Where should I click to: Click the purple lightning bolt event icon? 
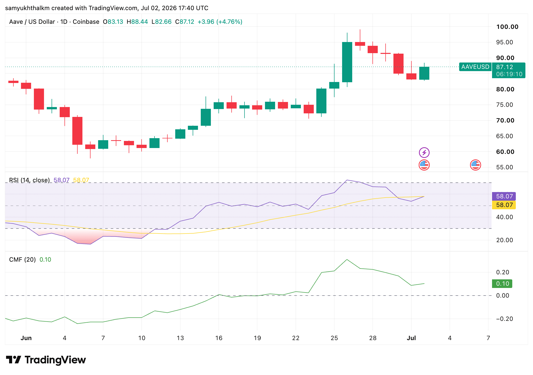(x=424, y=153)
